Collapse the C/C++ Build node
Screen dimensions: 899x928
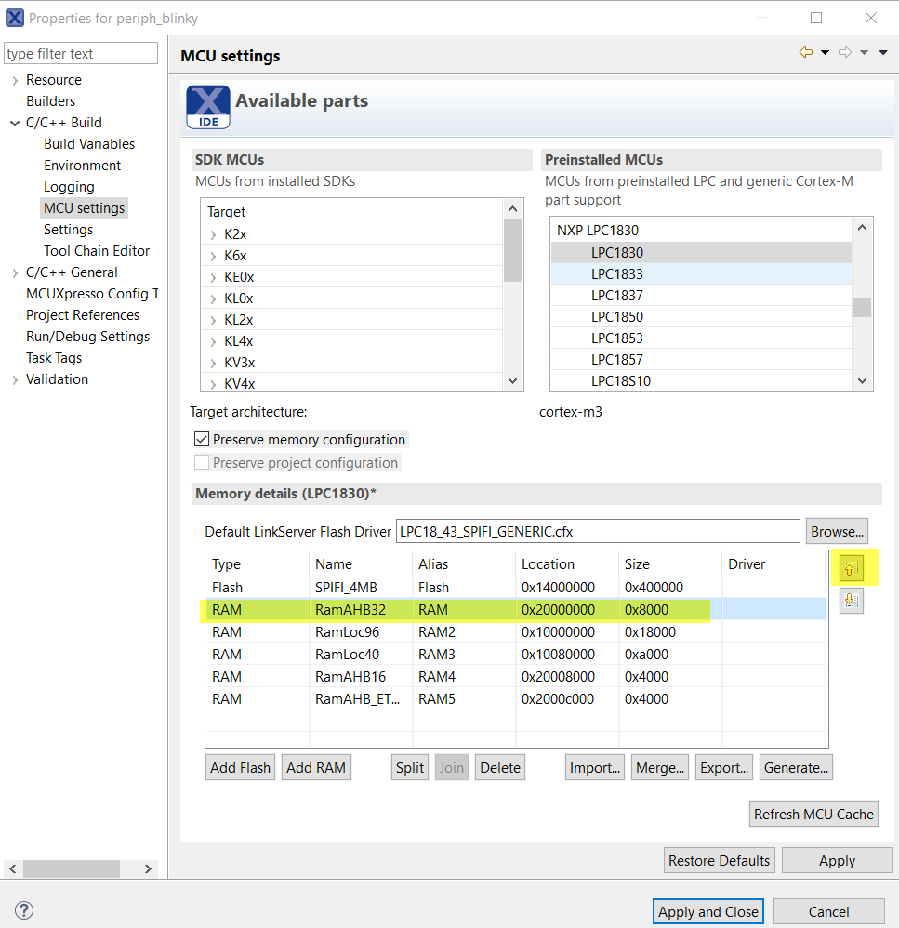click(15, 123)
